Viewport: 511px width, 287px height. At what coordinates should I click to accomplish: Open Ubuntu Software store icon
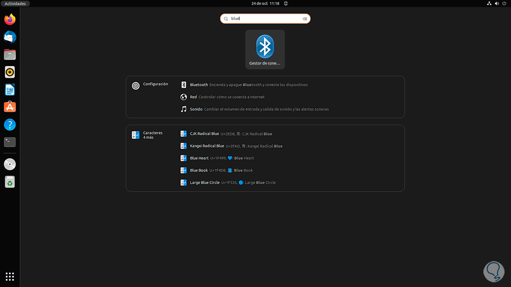10,107
